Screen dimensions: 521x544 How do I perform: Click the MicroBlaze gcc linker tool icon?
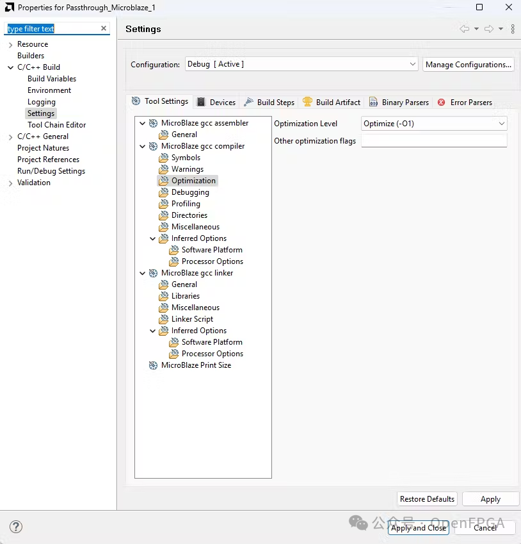coord(153,273)
